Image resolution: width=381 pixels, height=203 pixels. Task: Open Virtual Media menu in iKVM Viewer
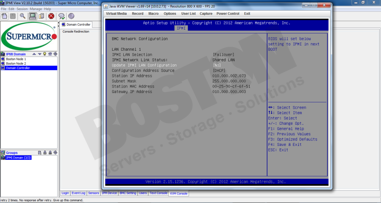(x=117, y=14)
